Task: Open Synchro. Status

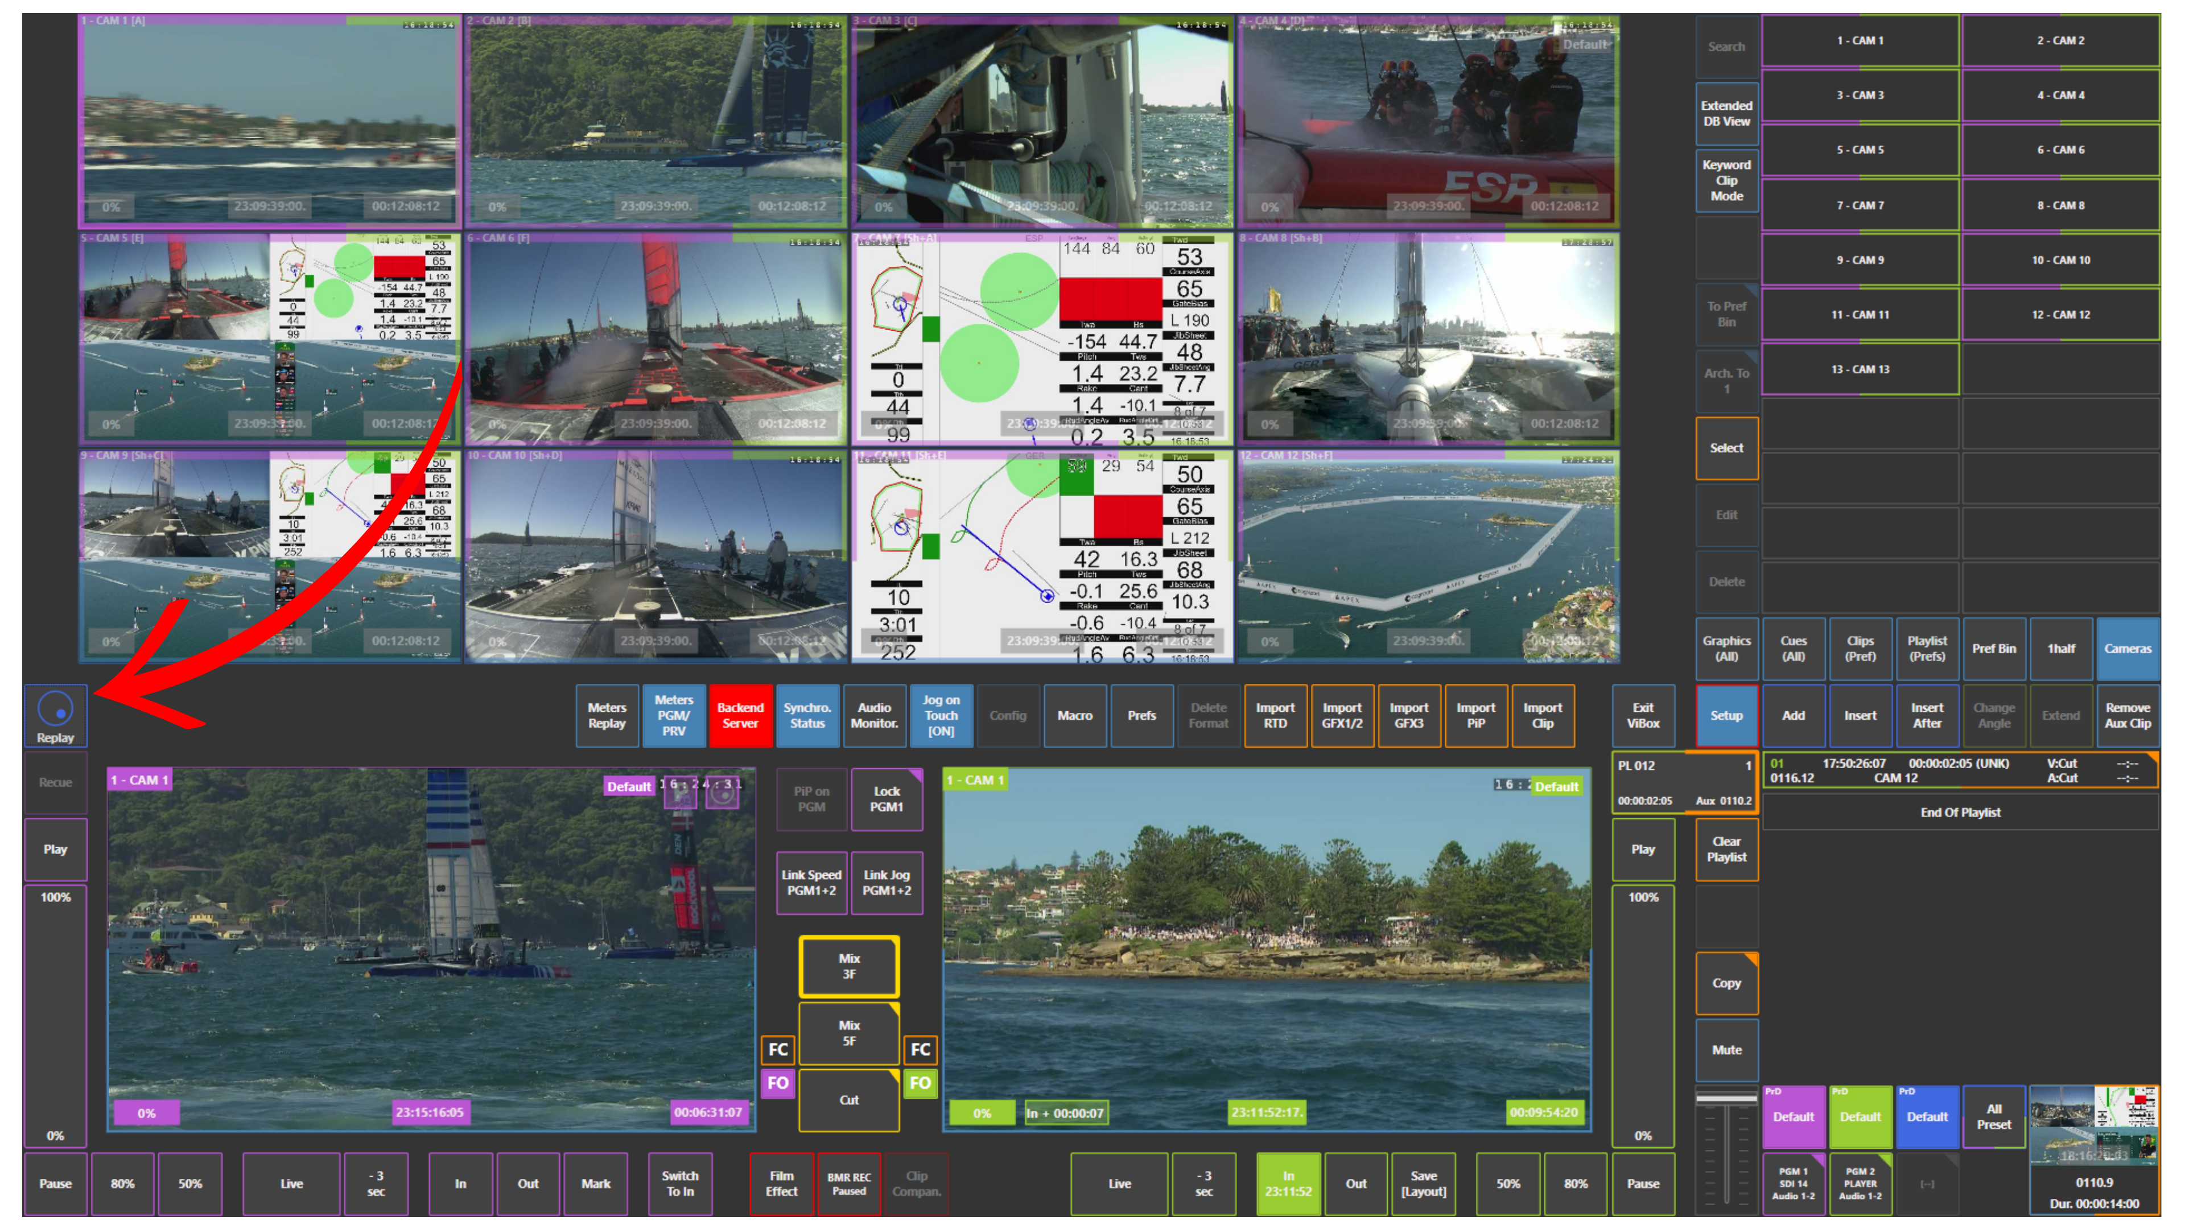Action: click(807, 716)
